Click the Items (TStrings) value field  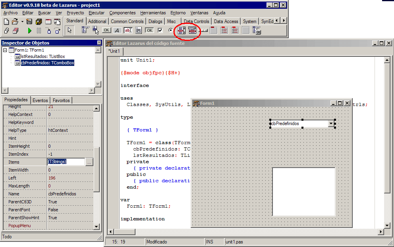tap(66, 162)
